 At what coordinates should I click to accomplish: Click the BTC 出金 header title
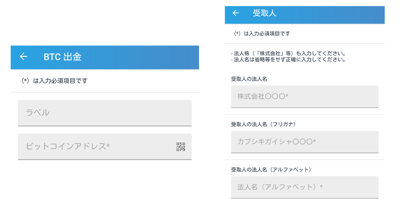(63, 57)
